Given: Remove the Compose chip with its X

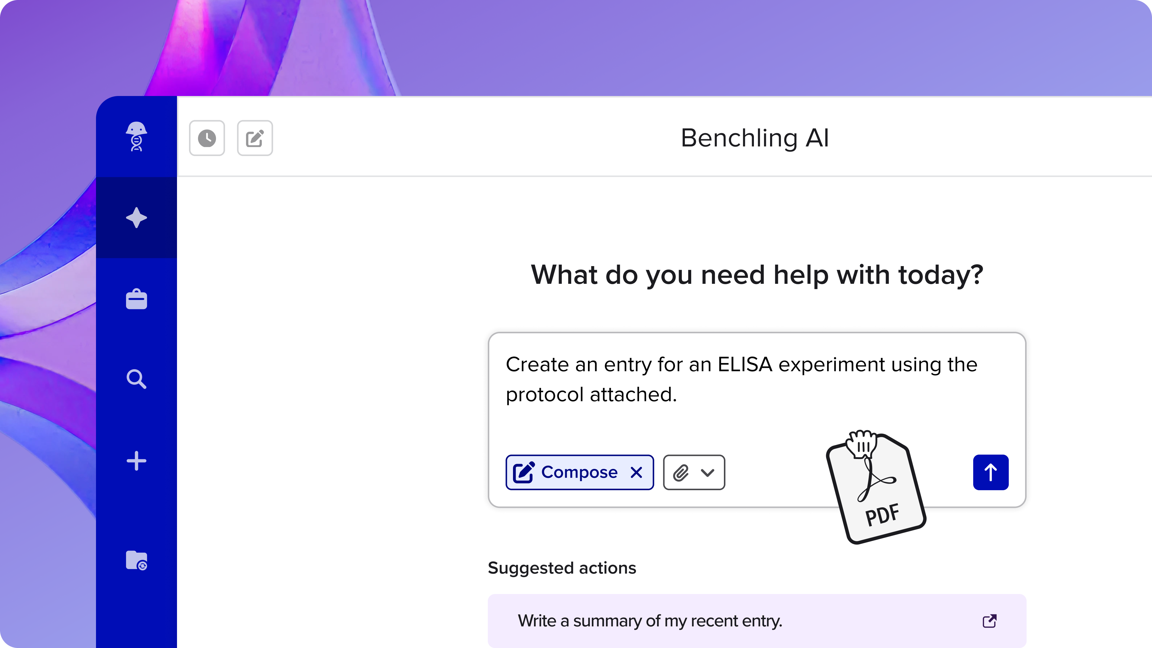Looking at the screenshot, I should point(637,472).
